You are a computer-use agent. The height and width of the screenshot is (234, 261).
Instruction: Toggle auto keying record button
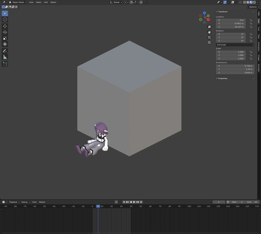click(x=116, y=202)
